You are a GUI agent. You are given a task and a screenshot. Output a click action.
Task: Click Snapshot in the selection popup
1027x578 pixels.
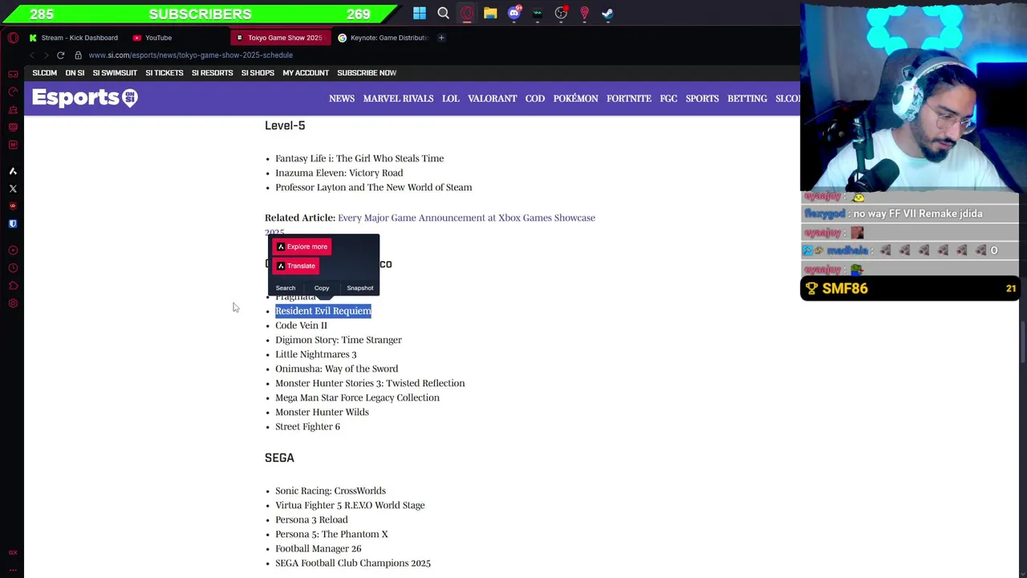[x=360, y=287]
